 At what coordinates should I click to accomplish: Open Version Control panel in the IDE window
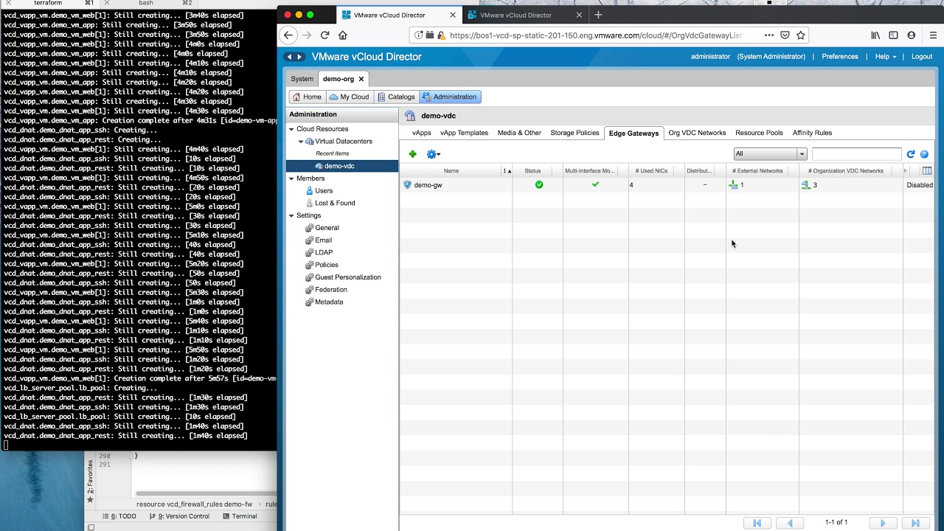click(179, 516)
